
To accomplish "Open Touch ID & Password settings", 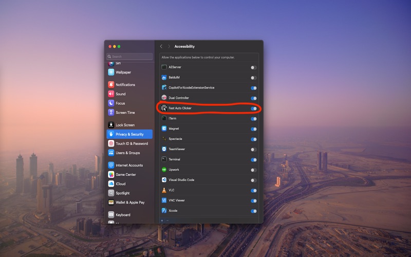I will pos(129,143).
